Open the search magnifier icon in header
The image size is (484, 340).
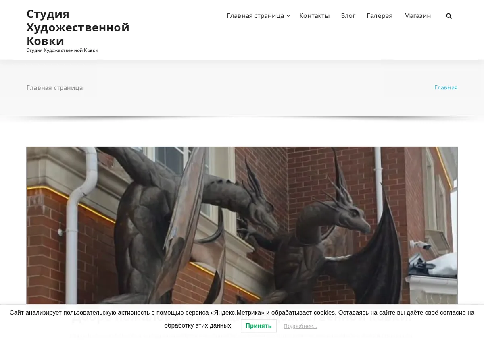tap(449, 16)
